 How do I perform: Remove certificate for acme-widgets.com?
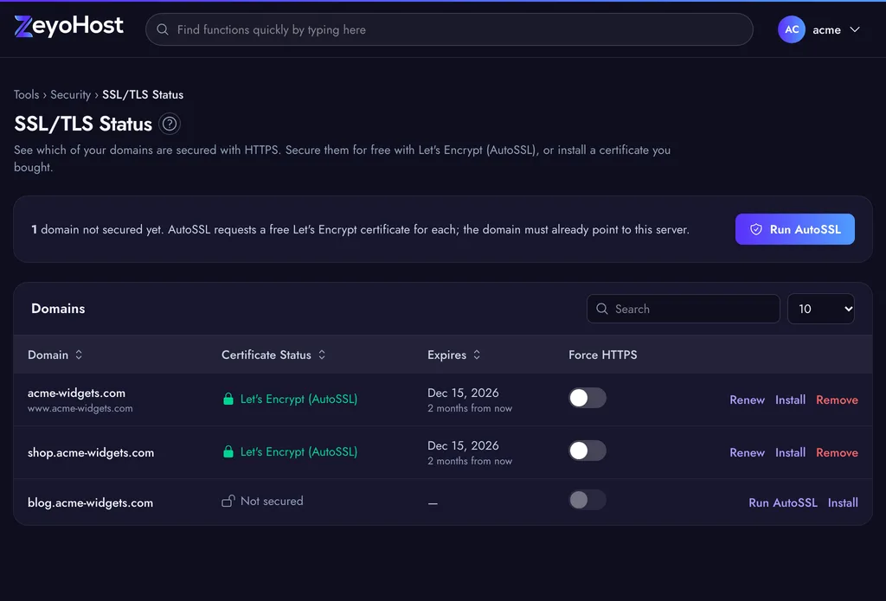click(x=837, y=400)
